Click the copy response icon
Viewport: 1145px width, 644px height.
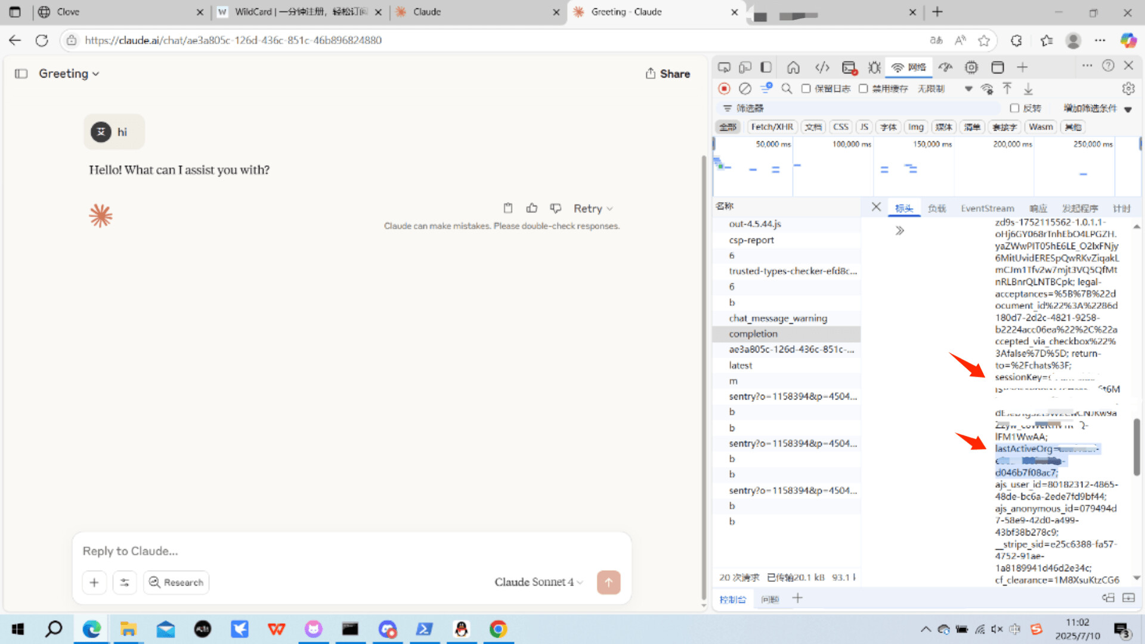click(507, 208)
